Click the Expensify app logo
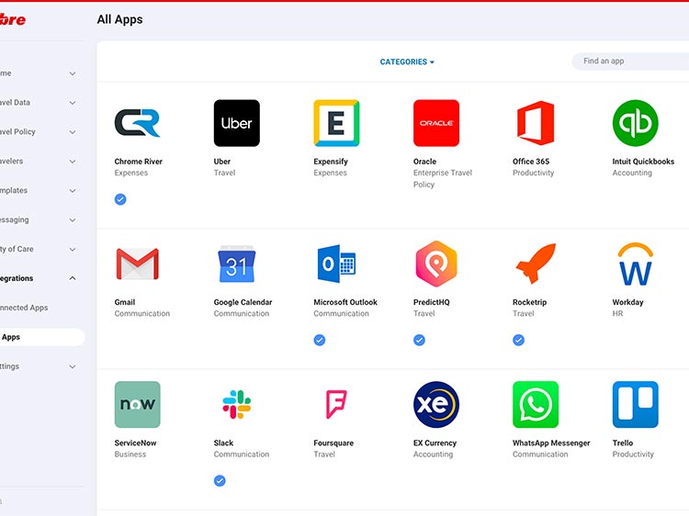 click(x=336, y=123)
